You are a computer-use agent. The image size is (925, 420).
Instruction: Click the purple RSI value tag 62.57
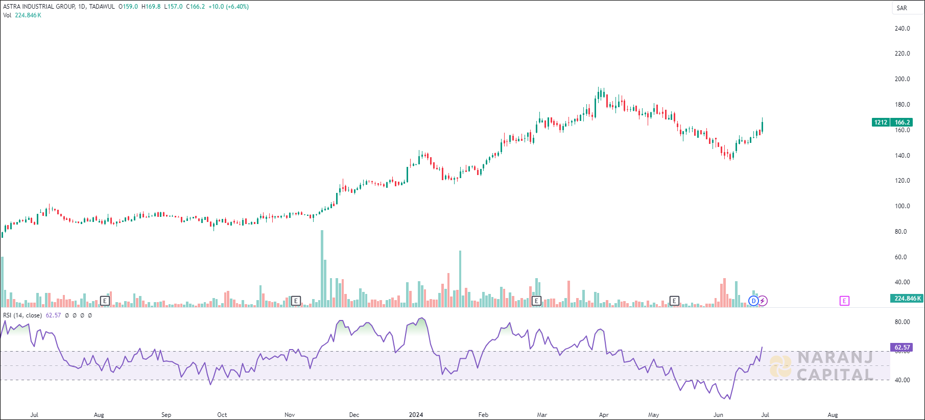point(902,348)
